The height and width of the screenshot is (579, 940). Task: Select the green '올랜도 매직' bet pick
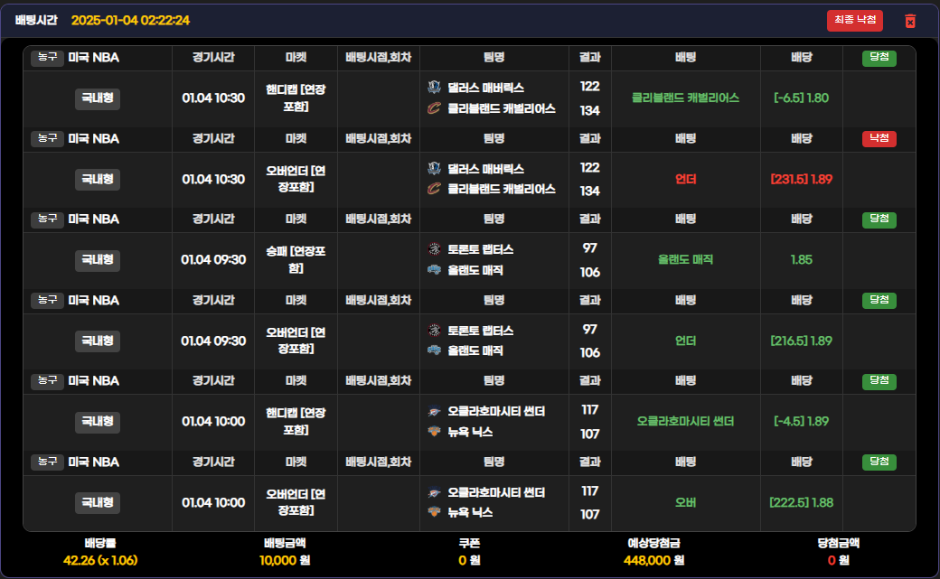pyautogui.click(x=685, y=259)
